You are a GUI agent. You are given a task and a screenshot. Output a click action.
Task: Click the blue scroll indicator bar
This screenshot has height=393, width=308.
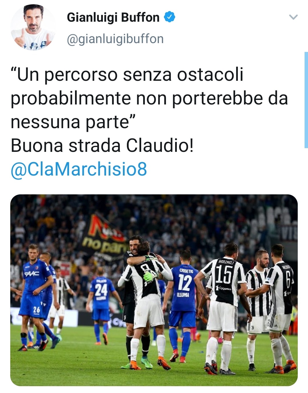(306, 100)
